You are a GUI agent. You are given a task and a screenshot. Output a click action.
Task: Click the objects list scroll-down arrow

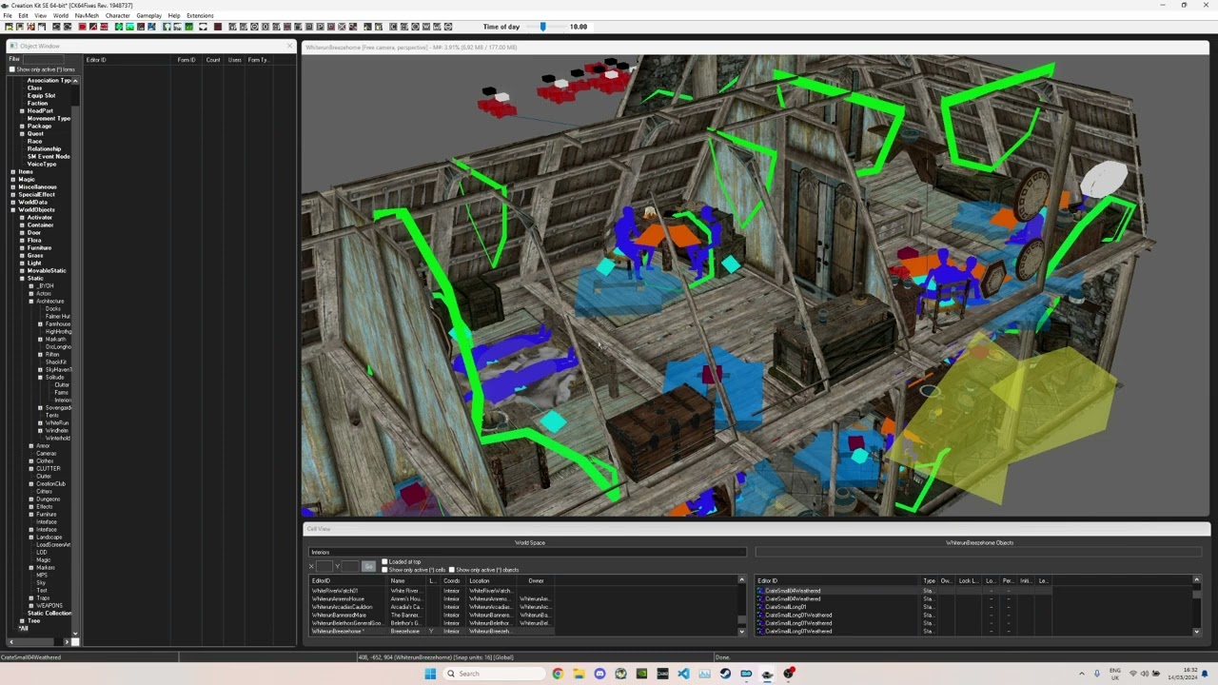(x=1196, y=632)
